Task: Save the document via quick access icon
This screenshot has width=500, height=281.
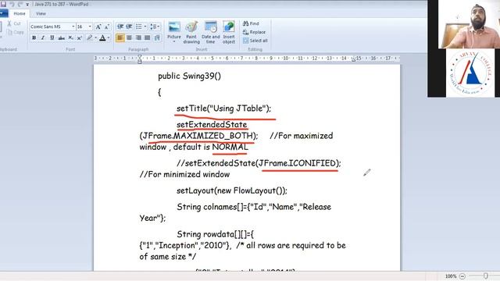Action: (x=3, y=4)
